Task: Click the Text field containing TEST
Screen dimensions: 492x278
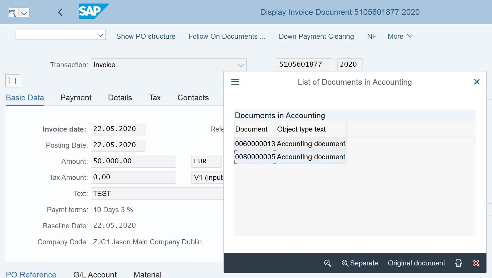Action: (x=157, y=193)
